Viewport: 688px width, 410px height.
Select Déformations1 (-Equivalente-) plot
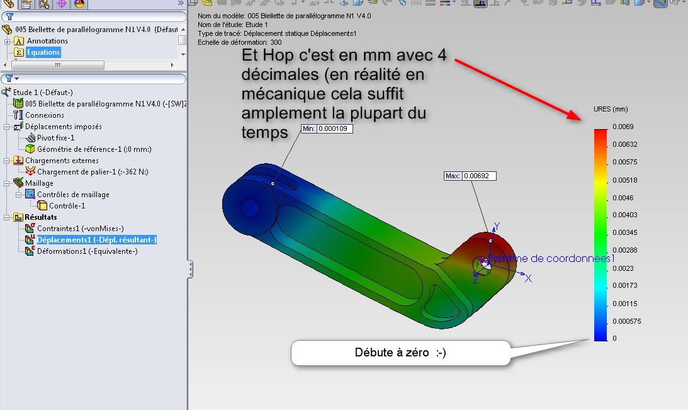[87, 251]
